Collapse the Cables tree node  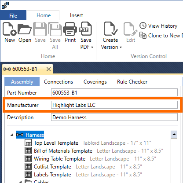[x=21, y=182]
